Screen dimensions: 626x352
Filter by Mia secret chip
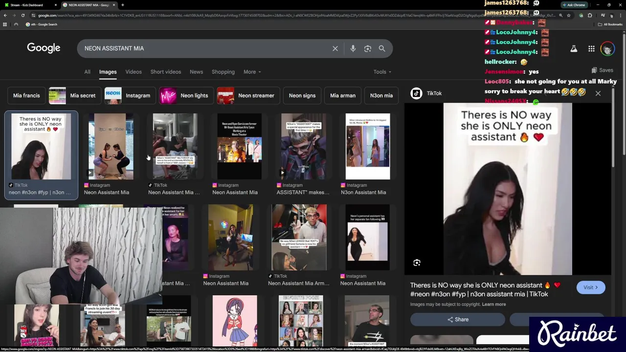tap(74, 95)
